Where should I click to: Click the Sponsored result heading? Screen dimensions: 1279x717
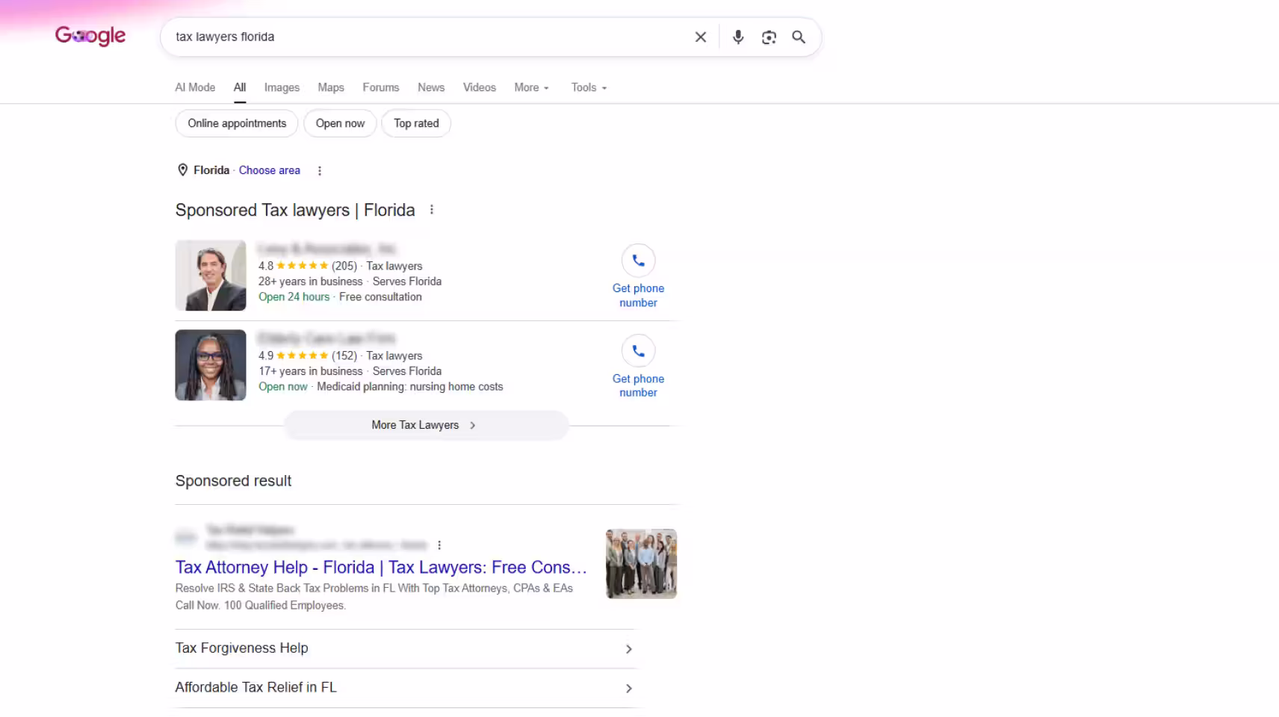[x=234, y=481]
